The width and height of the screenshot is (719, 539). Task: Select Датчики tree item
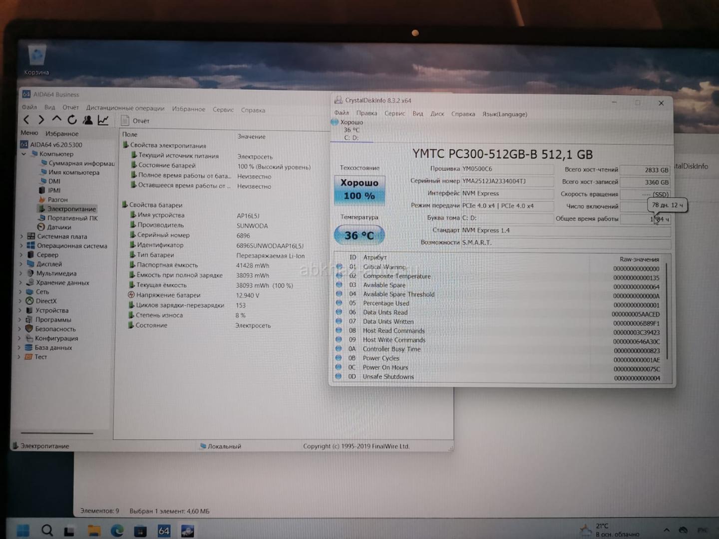[x=54, y=227]
